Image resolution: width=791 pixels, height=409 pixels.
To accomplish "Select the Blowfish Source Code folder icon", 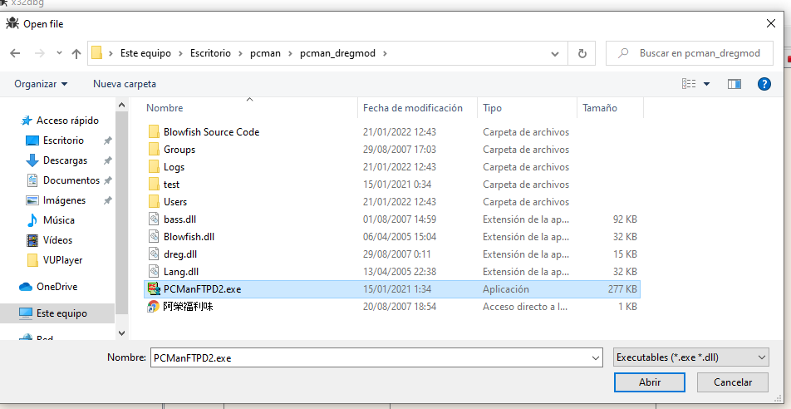I will click(x=154, y=132).
